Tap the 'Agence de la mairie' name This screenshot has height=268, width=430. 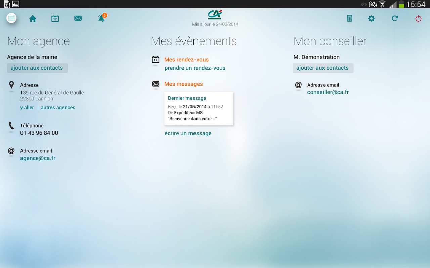[32, 57]
